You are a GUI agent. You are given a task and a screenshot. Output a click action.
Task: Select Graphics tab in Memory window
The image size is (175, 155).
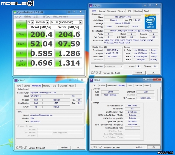(139, 85)
